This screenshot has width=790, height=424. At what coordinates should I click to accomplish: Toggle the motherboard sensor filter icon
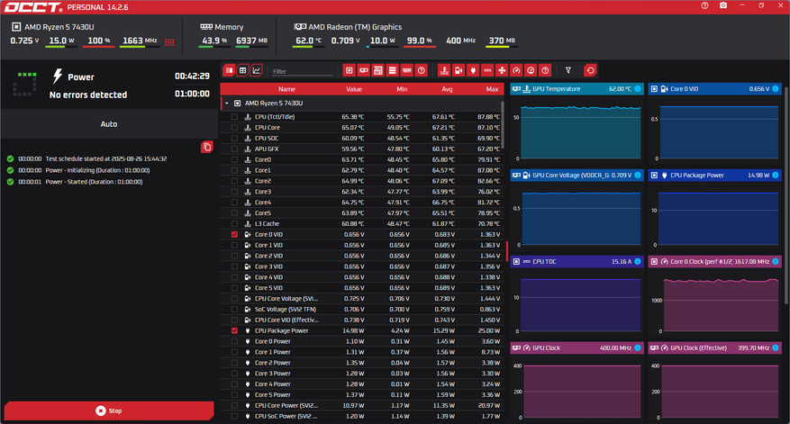377,70
